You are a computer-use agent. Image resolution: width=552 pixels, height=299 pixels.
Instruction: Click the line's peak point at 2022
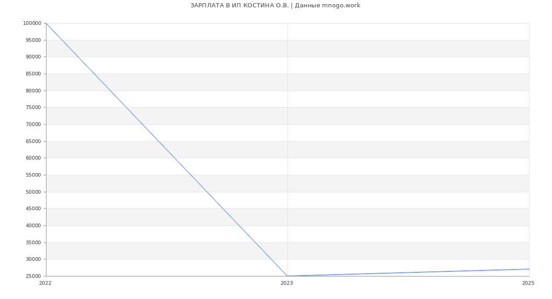click(46, 23)
